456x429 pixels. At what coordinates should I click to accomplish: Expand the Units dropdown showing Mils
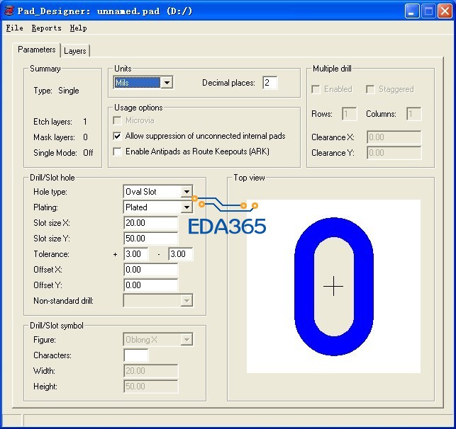point(167,83)
